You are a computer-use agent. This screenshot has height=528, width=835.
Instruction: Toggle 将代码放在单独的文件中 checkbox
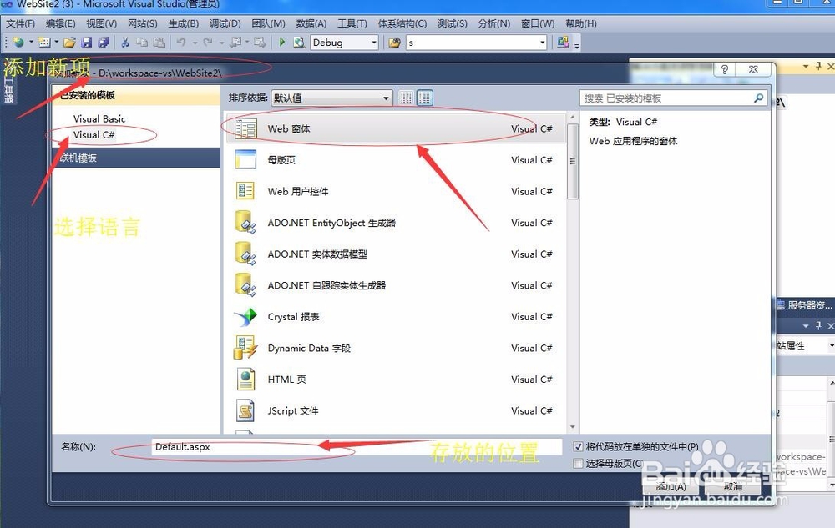tap(578, 446)
